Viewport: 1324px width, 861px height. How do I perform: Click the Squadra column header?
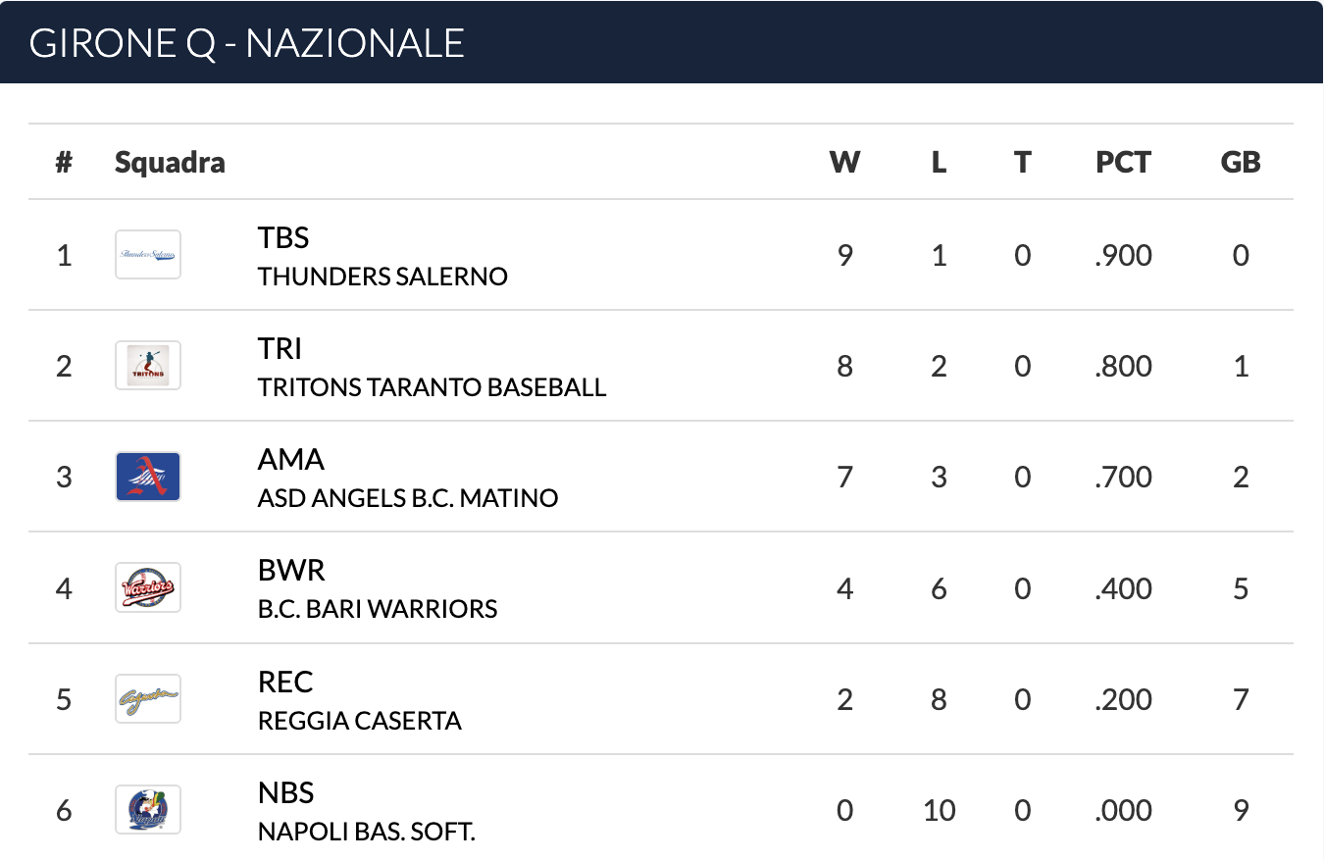coord(170,163)
